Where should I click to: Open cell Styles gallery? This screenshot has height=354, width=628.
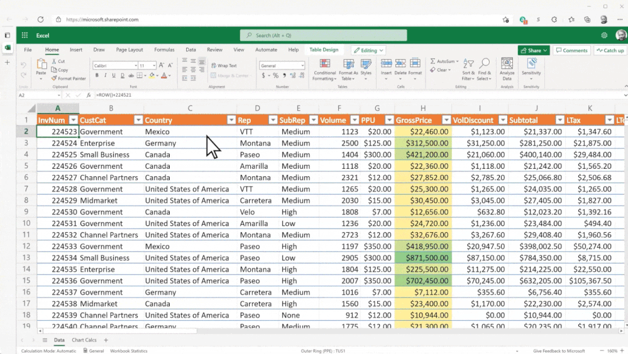click(x=366, y=70)
